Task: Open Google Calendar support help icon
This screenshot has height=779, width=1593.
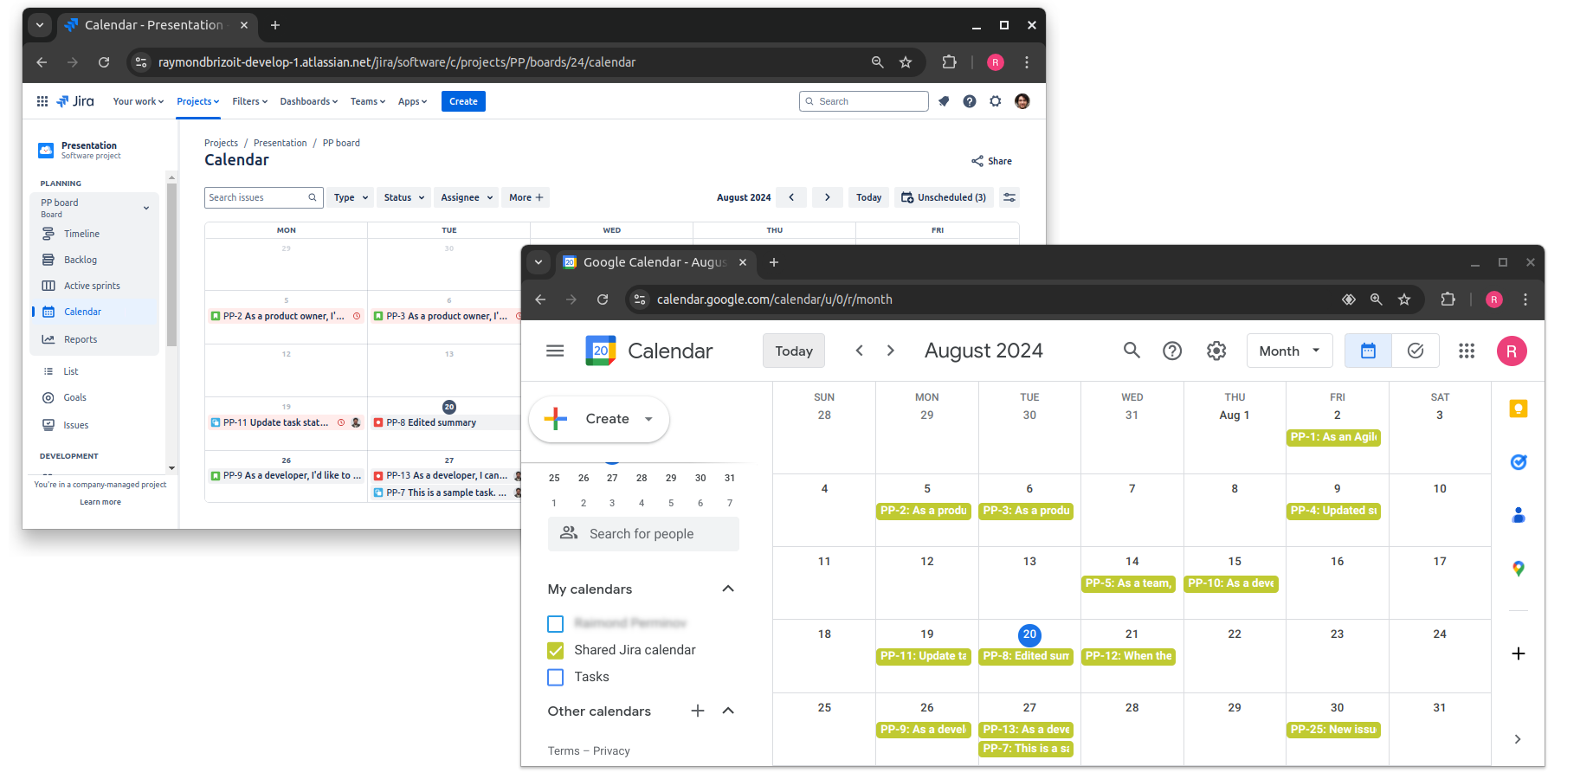Action: click(x=1172, y=351)
